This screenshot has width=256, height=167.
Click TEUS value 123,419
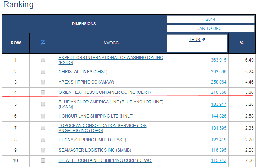219,140
